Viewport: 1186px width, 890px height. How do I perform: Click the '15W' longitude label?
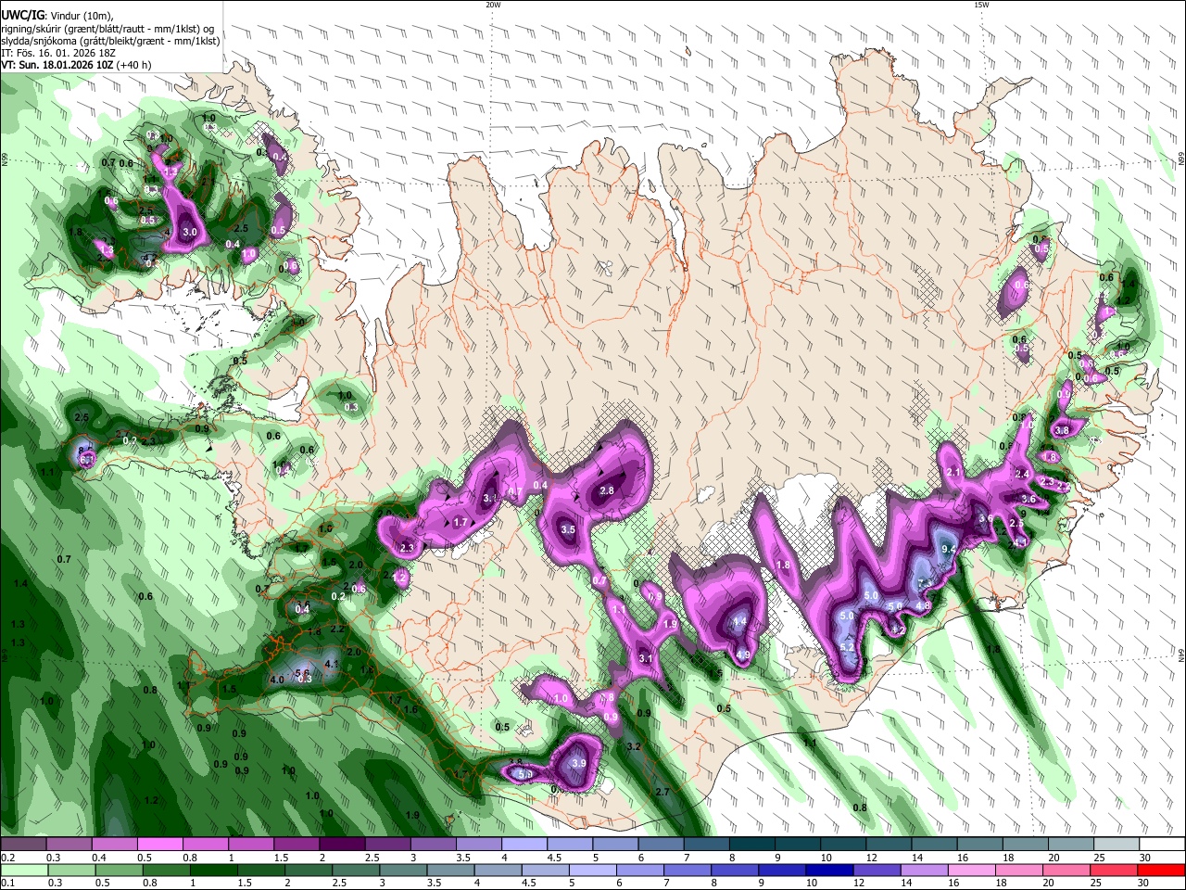[981, 5]
